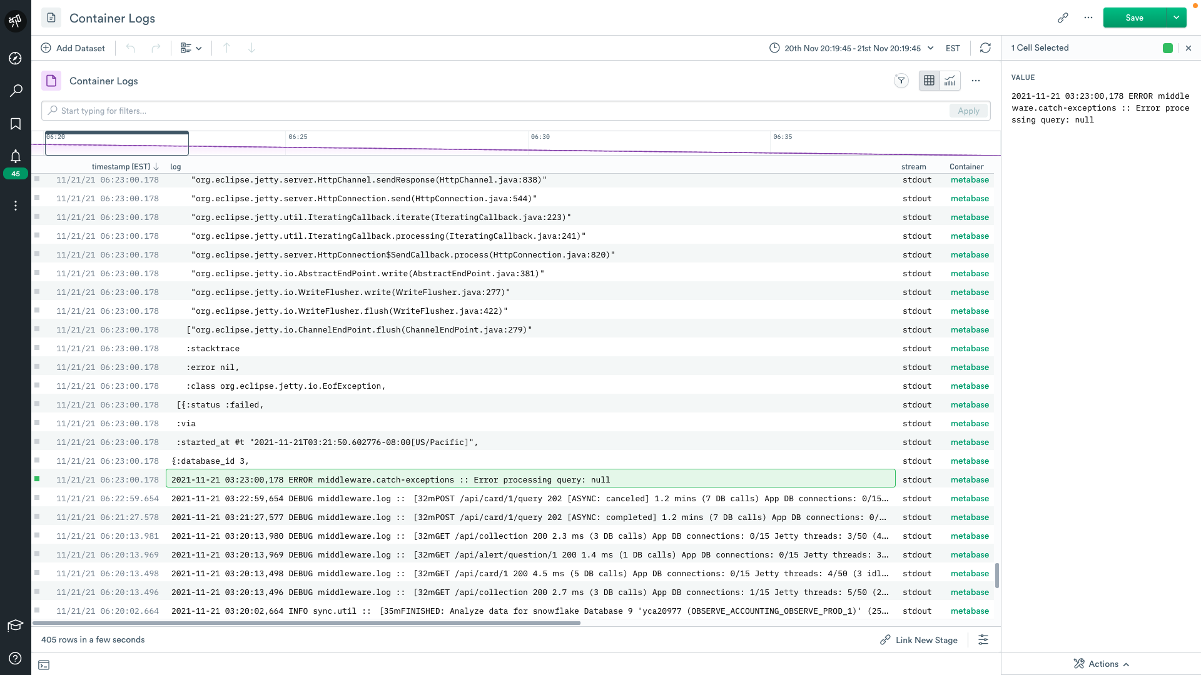Select the row for [{:status :failed,
The width and height of the screenshot is (1201, 675).
point(37,404)
